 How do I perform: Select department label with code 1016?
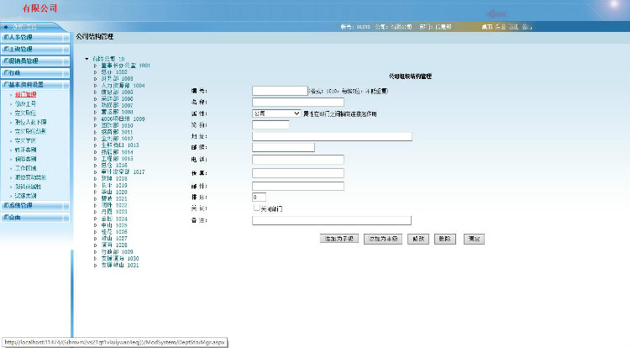pyautogui.click(x=114, y=165)
